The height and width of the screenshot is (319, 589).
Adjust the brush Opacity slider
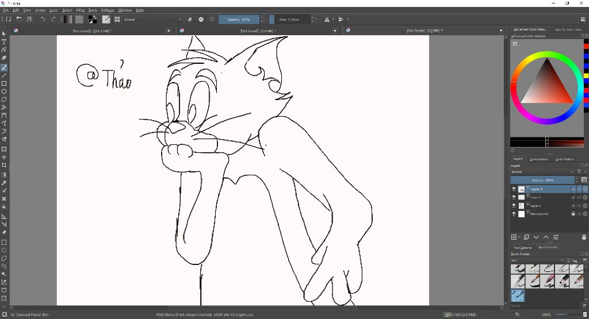pos(239,19)
